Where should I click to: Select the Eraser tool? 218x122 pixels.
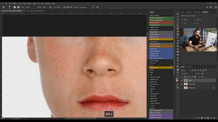[x=178, y=46]
